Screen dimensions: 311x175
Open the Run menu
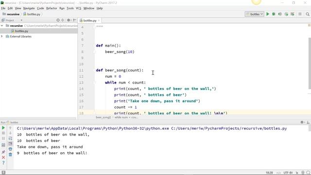(x=62, y=8)
